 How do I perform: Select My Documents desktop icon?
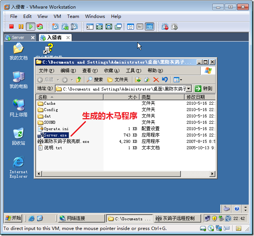pos(18,51)
